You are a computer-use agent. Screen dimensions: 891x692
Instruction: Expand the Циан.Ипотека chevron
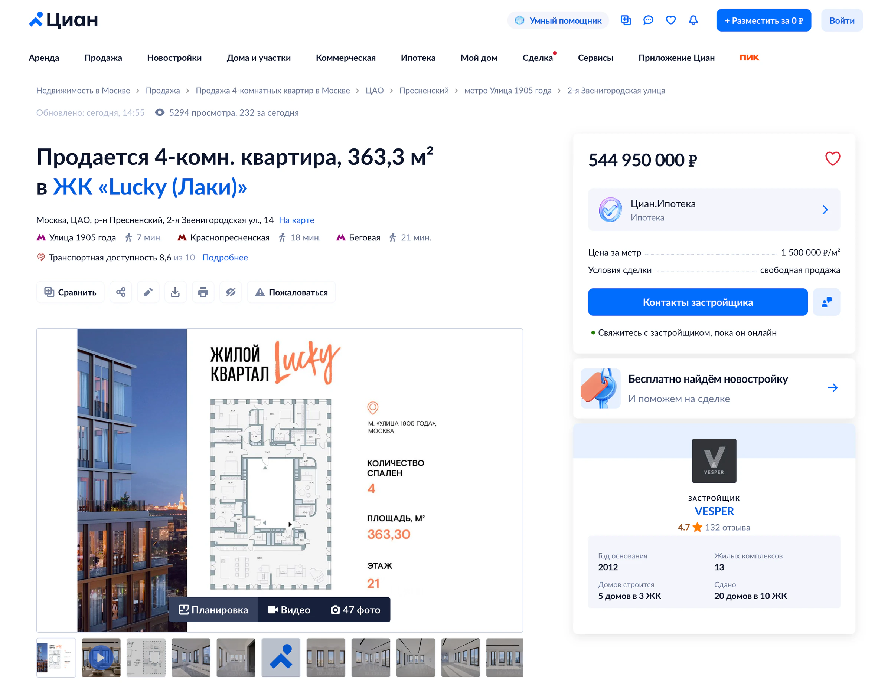[x=825, y=210]
